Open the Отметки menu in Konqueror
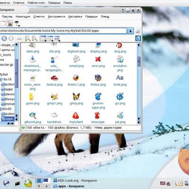The height and width of the screenshot is (189, 189). point(39,17)
